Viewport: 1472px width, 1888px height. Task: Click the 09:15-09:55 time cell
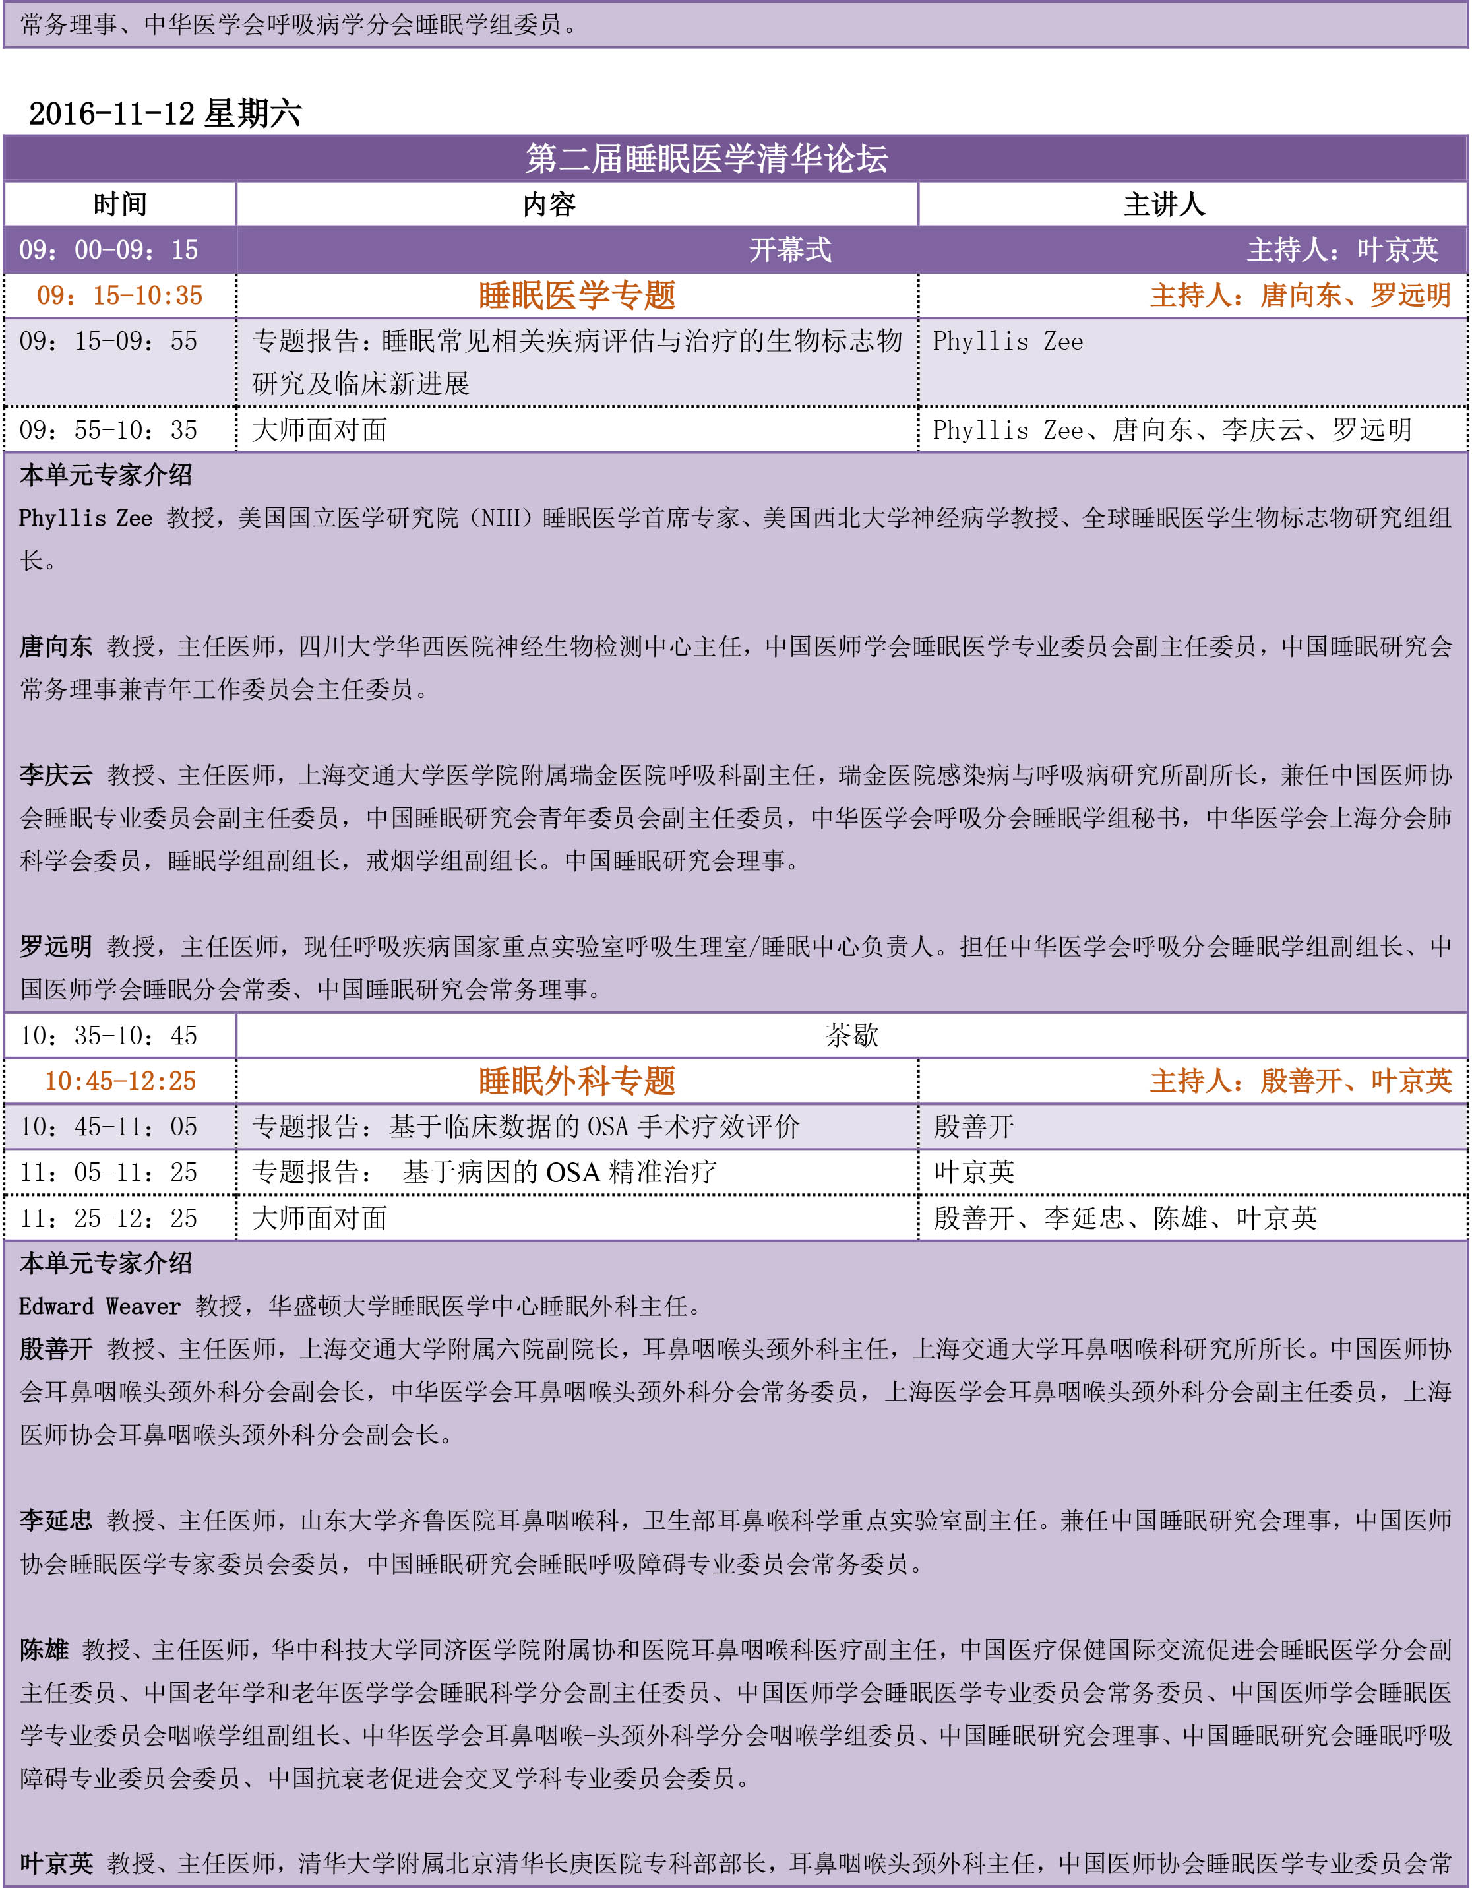(x=108, y=342)
